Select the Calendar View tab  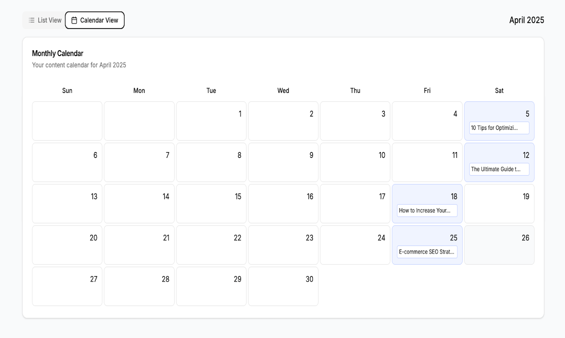[x=95, y=20]
